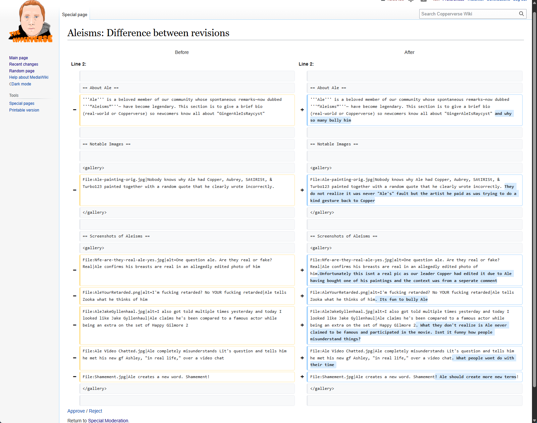537x423 pixels.
Task: Open the Printable version link
Action: (x=24, y=110)
